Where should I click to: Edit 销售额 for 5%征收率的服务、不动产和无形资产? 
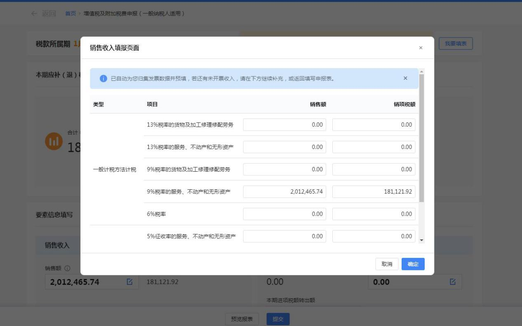click(x=285, y=236)
